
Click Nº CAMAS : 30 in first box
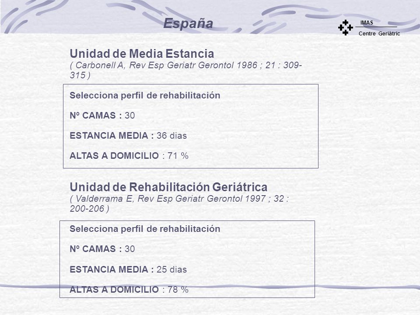pos(102,115)
